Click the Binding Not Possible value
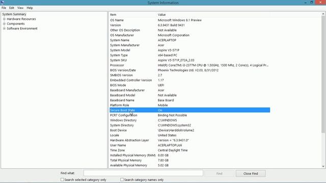The height and width of the screenshot is (183, 326). click(172, 115)
